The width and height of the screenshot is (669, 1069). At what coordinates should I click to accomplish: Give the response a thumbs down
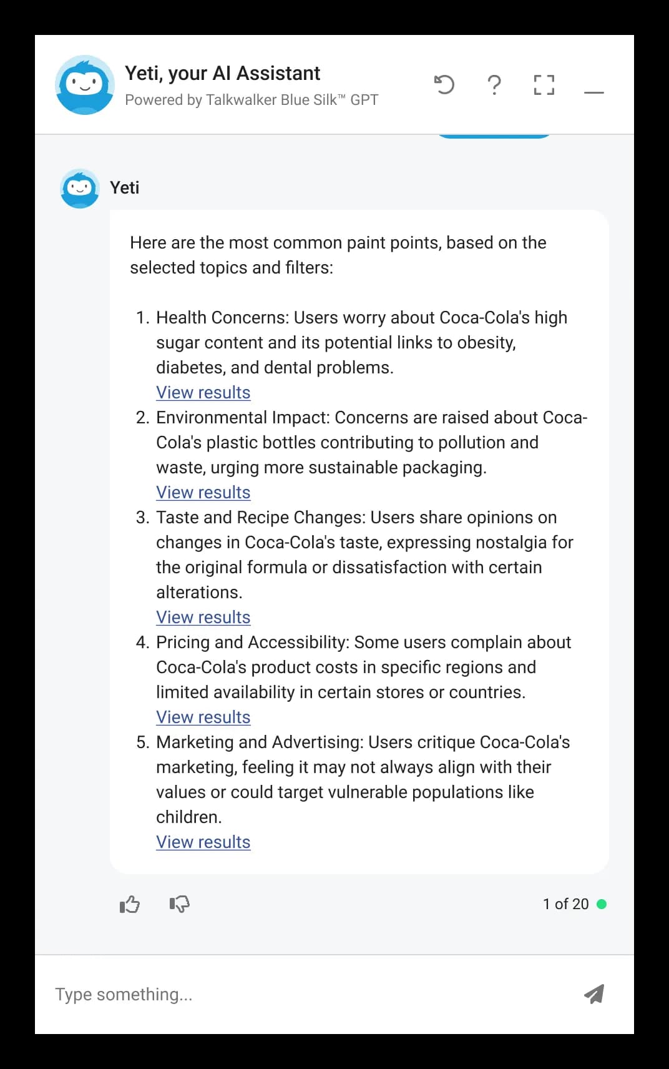(x=179, y=904)
